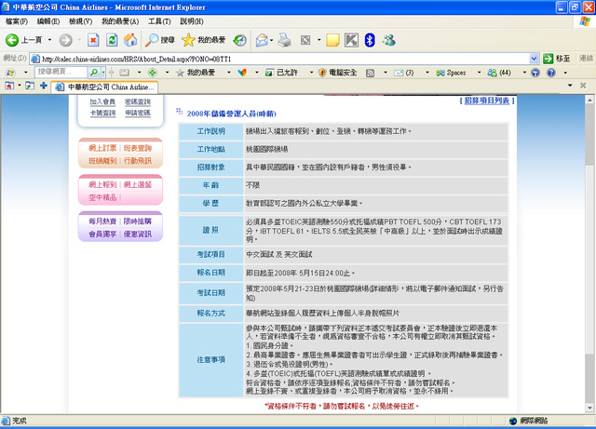596x429 pixels.
Task: Click 我的最愛 star in the Live toolbar
Action: coord(196,73)
